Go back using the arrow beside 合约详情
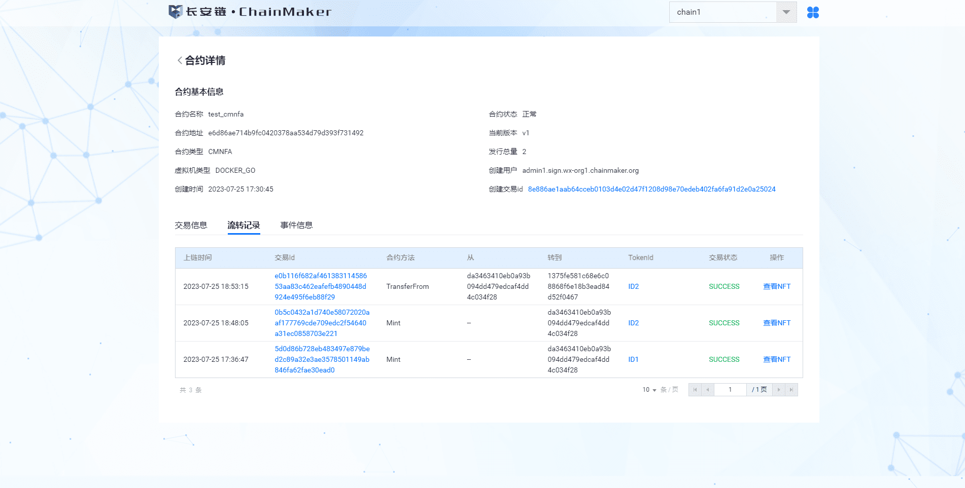The height and width of the screenshot is (488, 965). (x=180, y=60)
